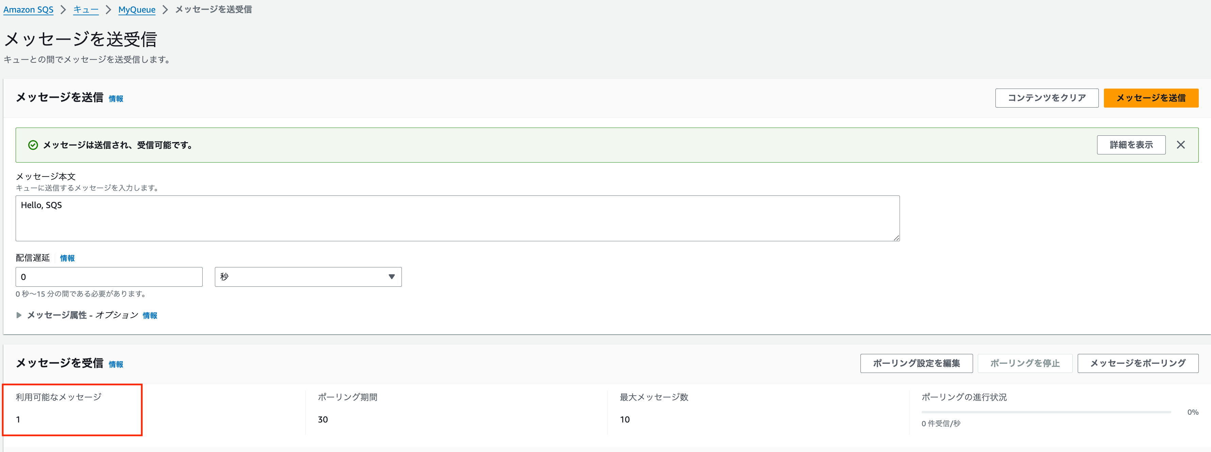
Task: Click the 情報 link beside メッセージを受信
Action: [x=116, y=364]
